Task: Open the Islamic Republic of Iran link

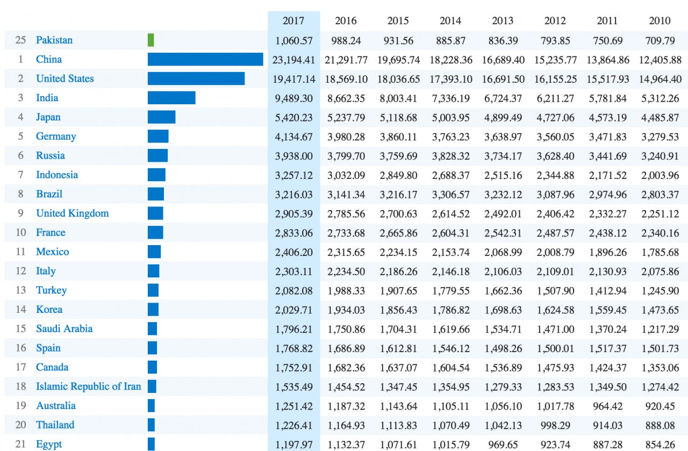Action: (89, 386)
